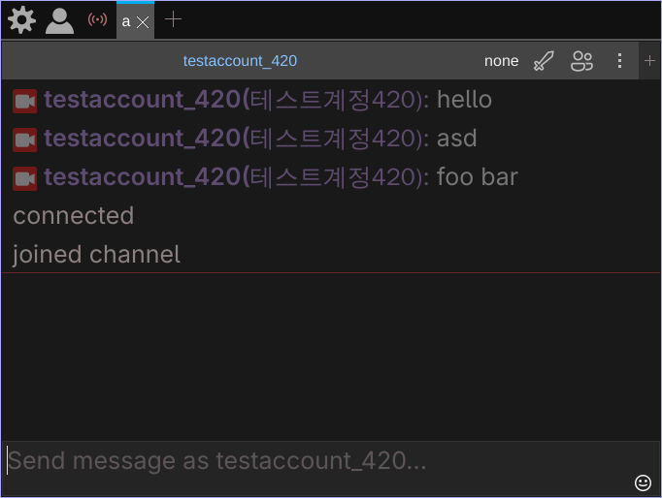Toggle moderation mode sword icon
Viewport: 662px width, 498px height.
(544, 61)
